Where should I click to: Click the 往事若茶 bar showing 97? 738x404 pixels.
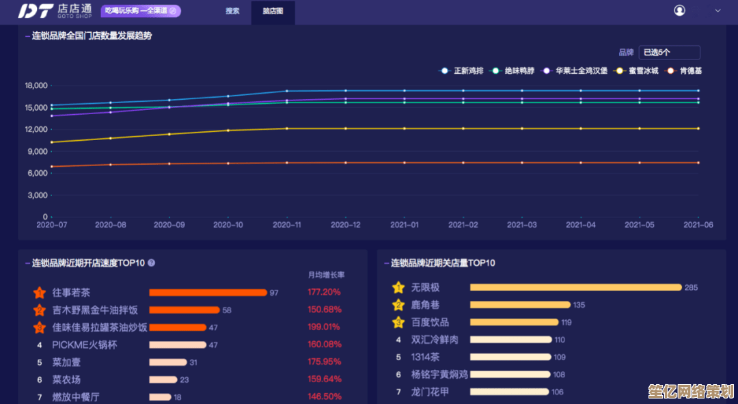[x=208, y=293]
